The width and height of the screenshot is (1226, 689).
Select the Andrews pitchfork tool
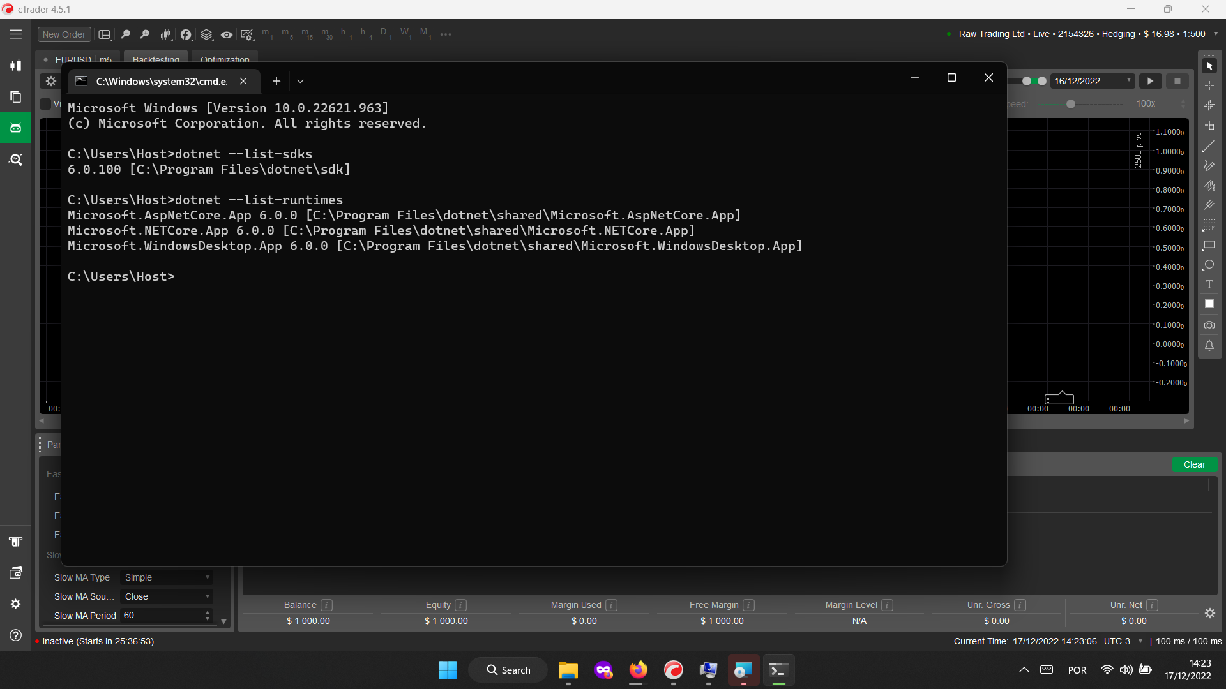pos(1209,205)
